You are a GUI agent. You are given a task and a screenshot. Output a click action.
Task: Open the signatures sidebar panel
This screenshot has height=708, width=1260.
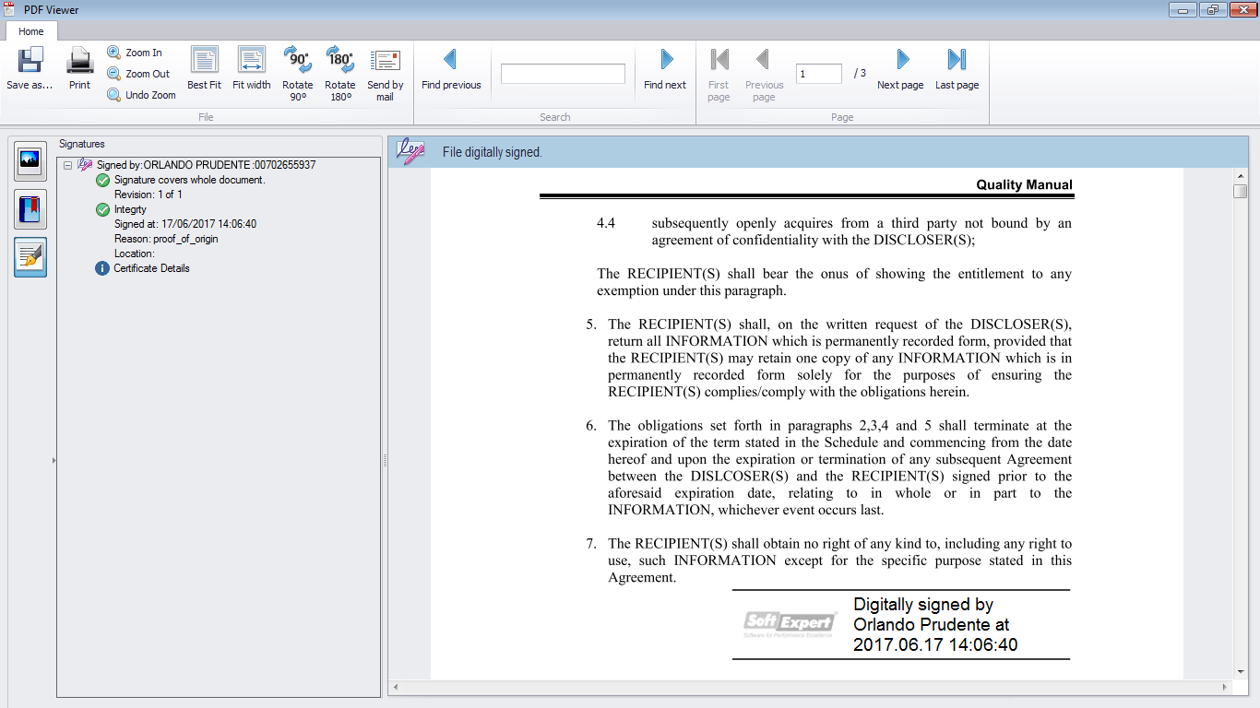[x=30, y=257]
